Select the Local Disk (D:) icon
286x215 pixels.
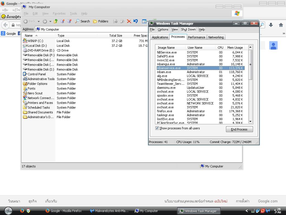25,46
